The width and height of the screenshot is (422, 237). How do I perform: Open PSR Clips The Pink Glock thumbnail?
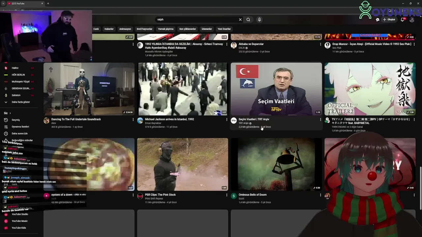(183, 164)
